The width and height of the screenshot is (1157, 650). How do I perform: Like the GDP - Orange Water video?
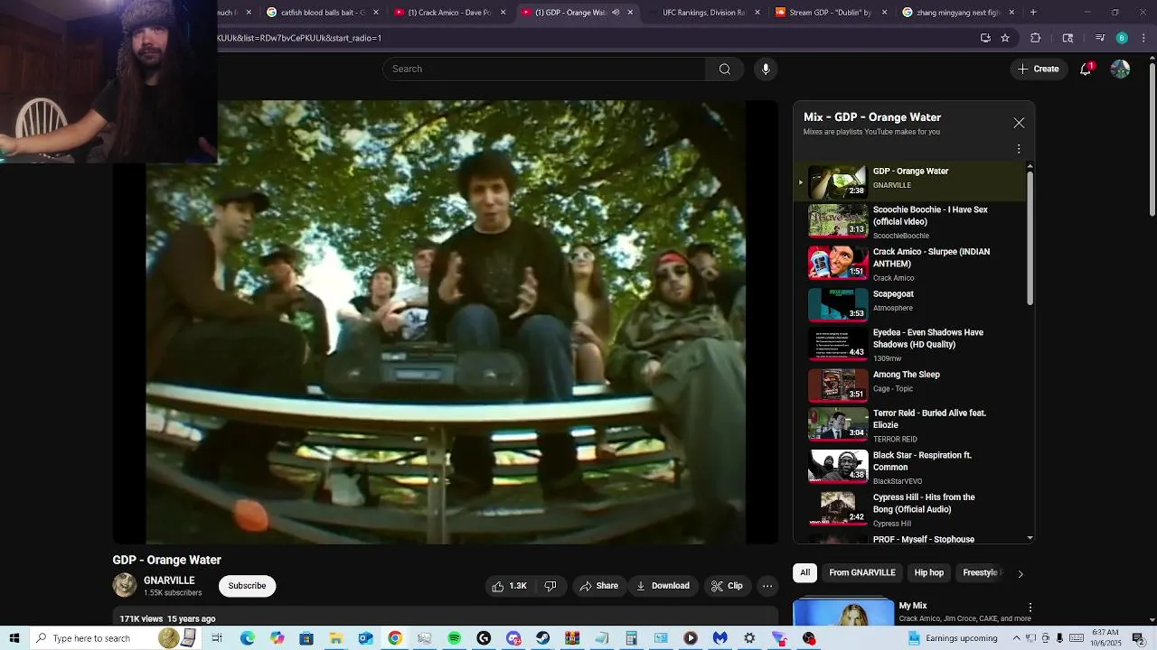(509, 586)
